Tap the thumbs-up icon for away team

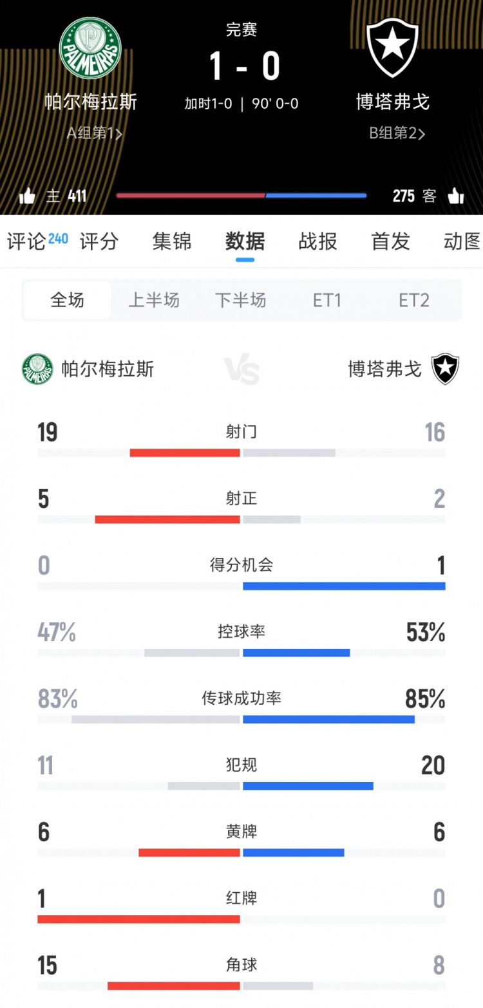tap(455, 196)
